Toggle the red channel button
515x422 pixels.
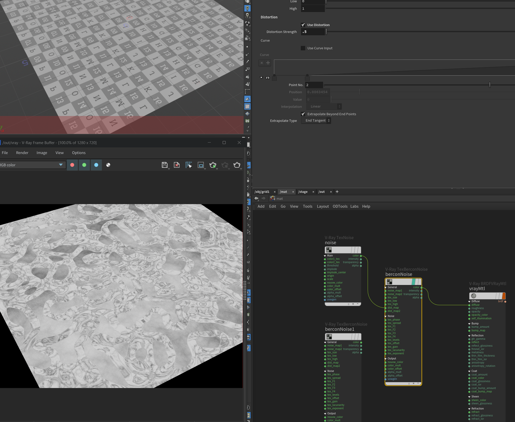(72, 165)
